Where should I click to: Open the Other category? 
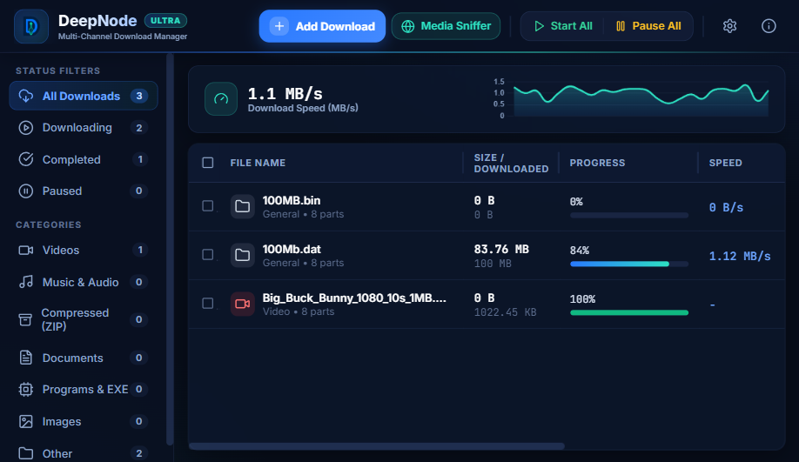point(84,452)
